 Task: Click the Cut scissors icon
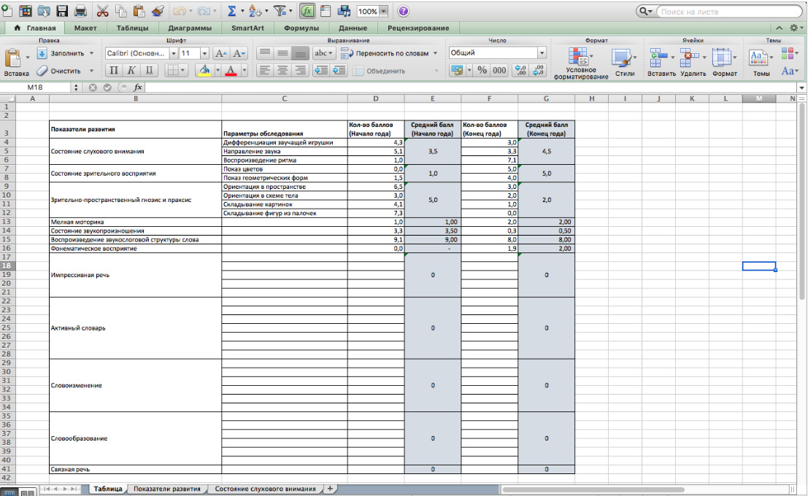click(x=102, y=11)
